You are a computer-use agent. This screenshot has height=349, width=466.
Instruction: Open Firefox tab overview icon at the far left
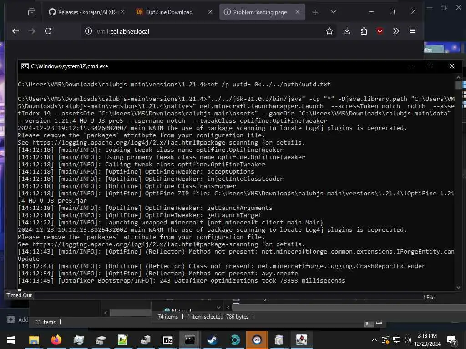(x=32, y=12)
